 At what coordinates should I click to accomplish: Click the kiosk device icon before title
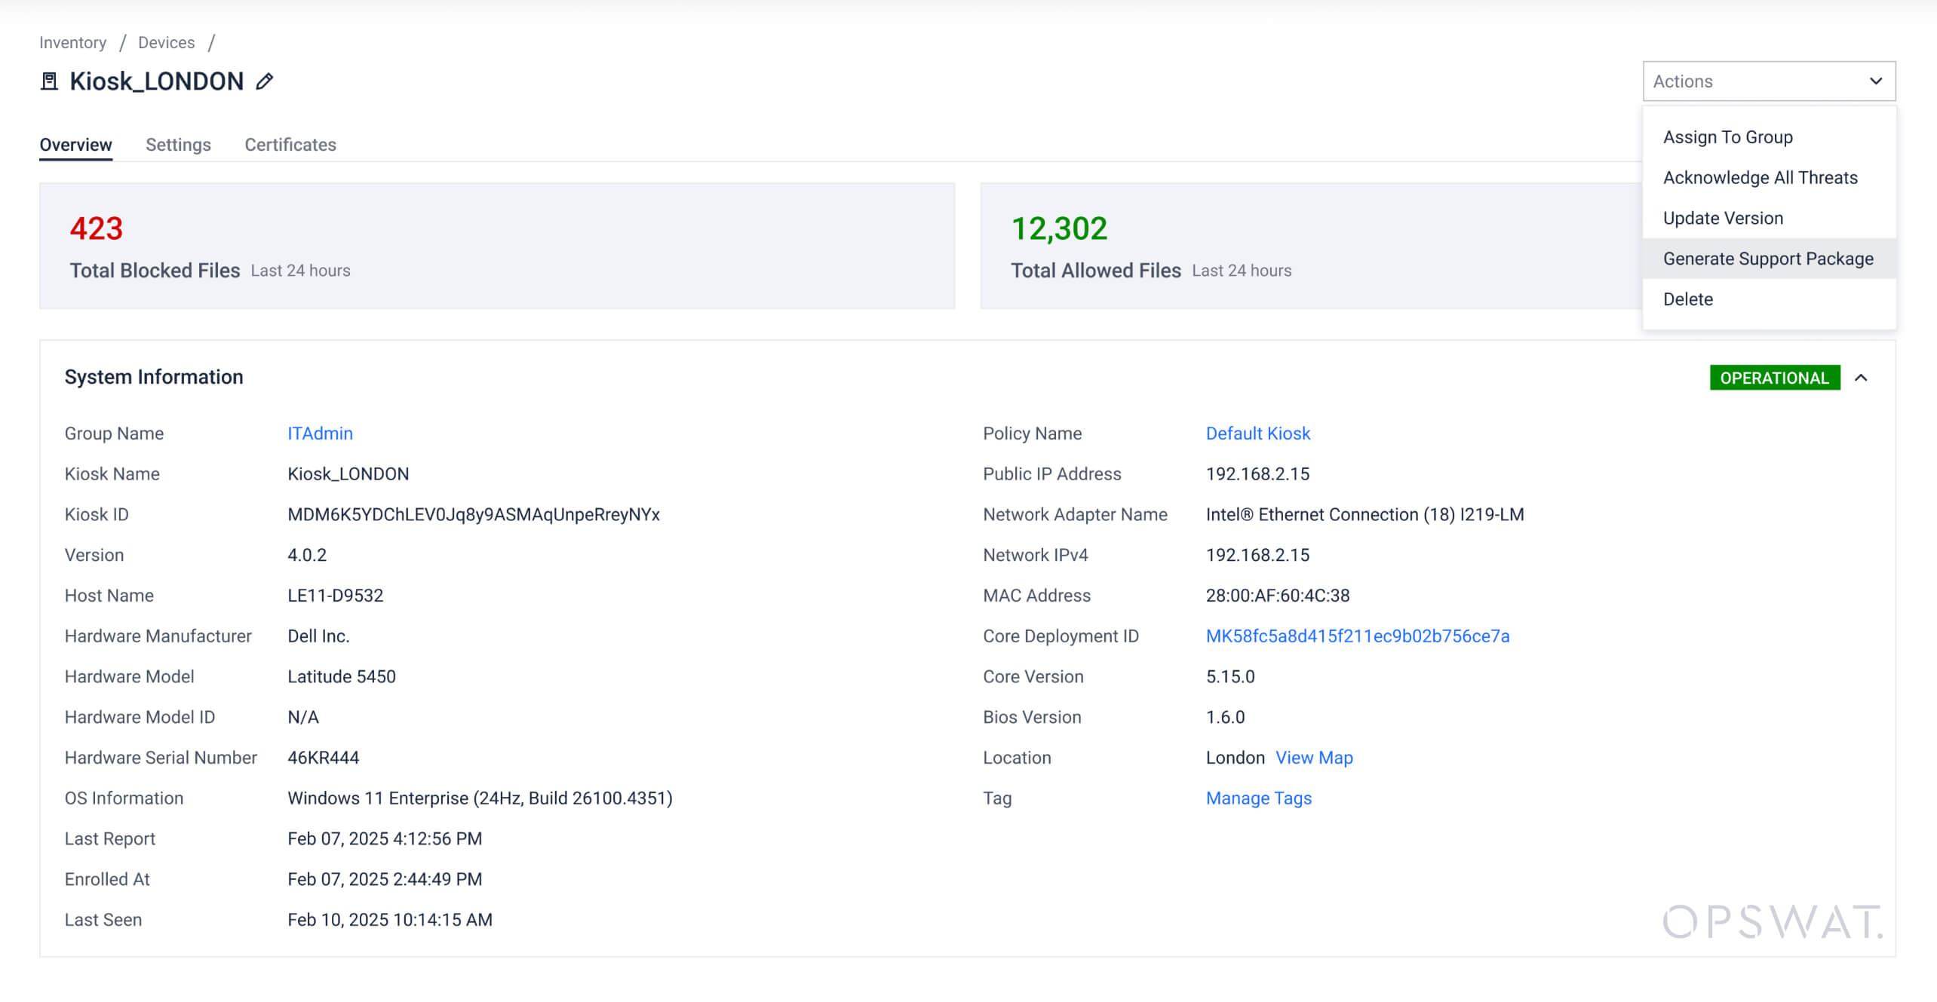click(x=49, y=81)
